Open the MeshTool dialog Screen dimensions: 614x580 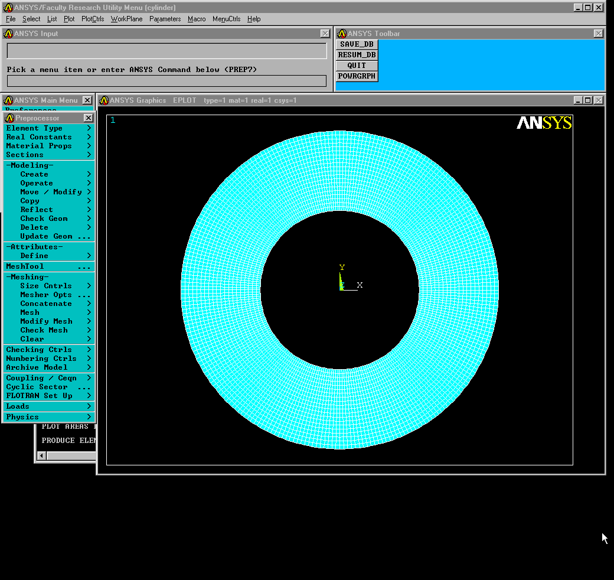tap(48, 266)
